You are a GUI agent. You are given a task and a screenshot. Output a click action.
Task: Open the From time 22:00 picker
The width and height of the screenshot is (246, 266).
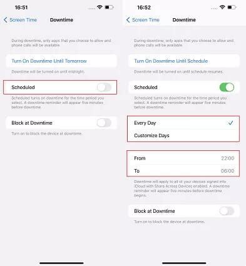(183, 158)
